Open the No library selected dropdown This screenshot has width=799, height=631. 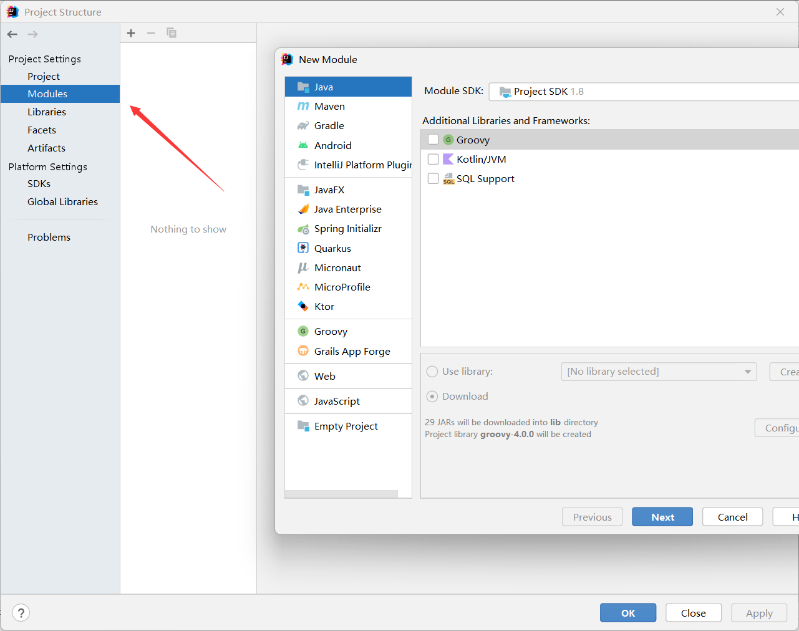pos(659,372)
